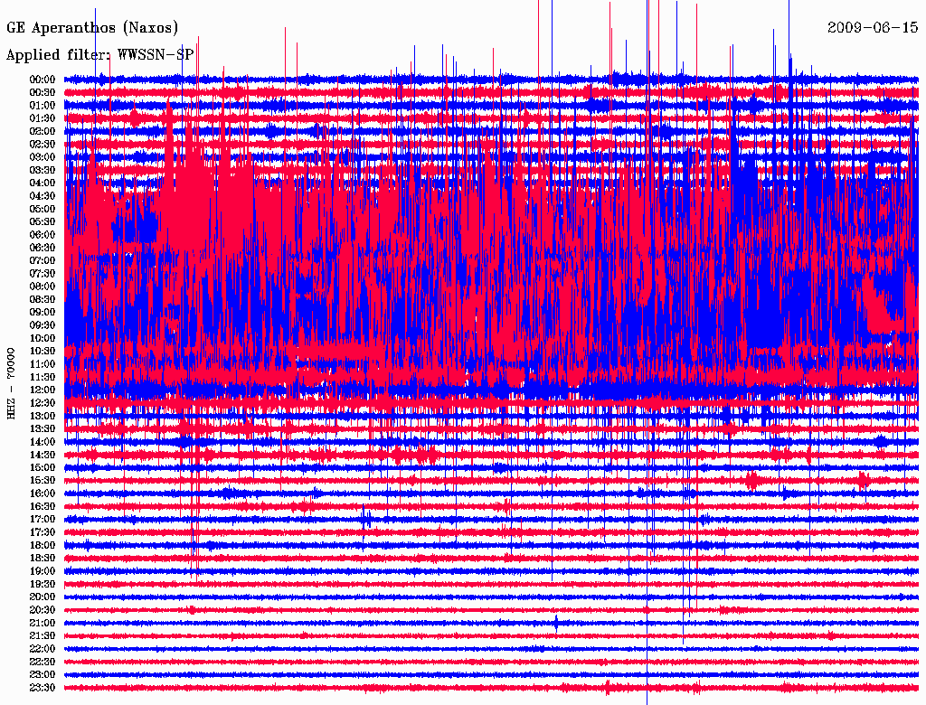926x705 pixels.
Task: Select the 22:00 time label
Action: click(43, 649)
